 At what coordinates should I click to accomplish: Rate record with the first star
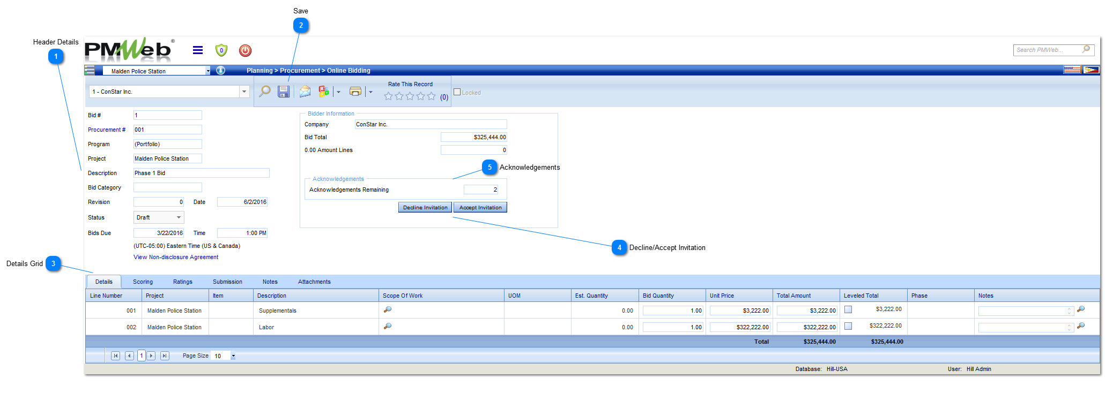tap(389, 96)
